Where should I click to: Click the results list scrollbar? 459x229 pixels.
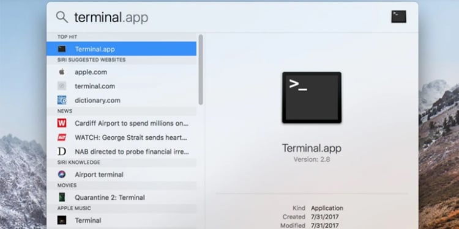click(x=201, y=70)
